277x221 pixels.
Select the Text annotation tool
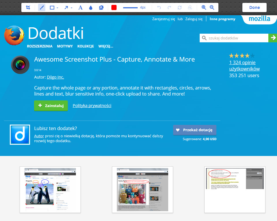[81, 7]
